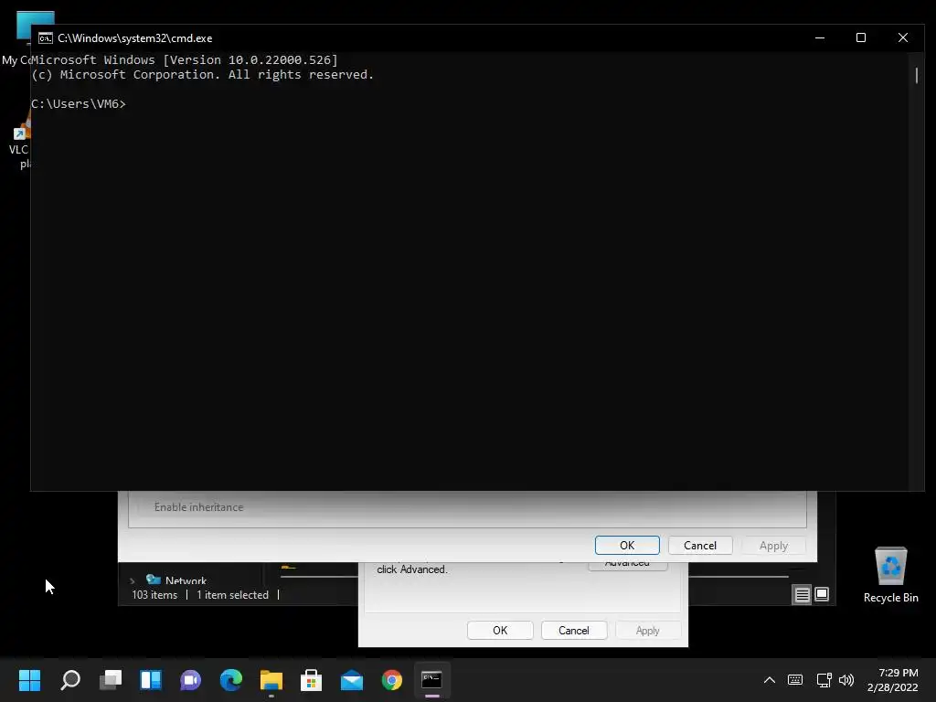Click Cancel in the Properties dialog

[x=574, y=631]
